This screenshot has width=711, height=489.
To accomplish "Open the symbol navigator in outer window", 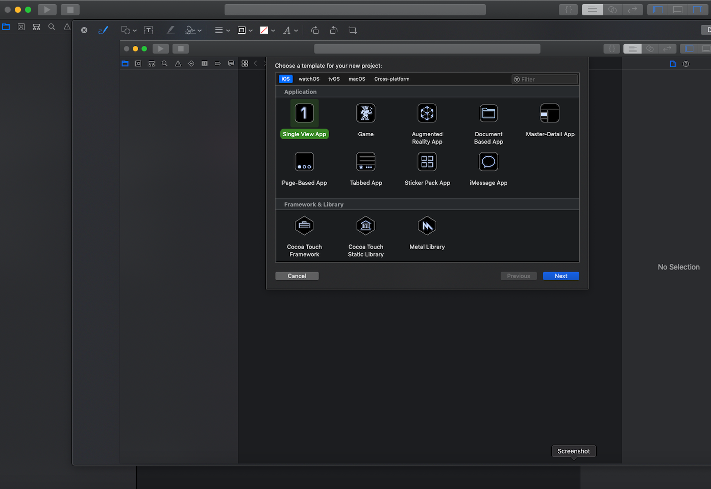I will tap(36, 27).
